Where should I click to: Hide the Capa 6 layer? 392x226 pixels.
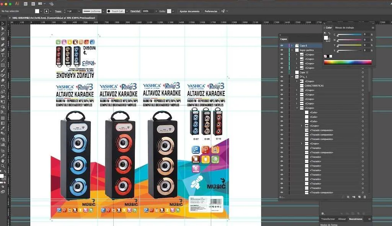point(282,46)
